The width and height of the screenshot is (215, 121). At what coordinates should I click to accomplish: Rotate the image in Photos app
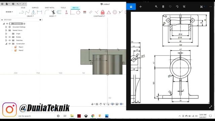tap(177, 7)
